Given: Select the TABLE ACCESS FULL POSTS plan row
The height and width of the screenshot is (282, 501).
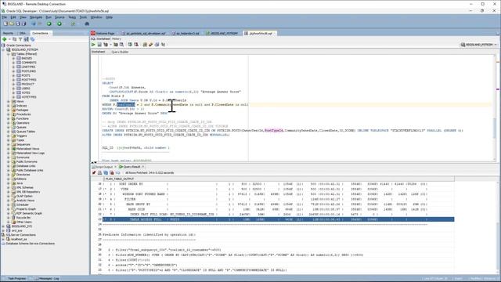Looking at the screenshot, I should pyautogui.click(x=279, y=219).
